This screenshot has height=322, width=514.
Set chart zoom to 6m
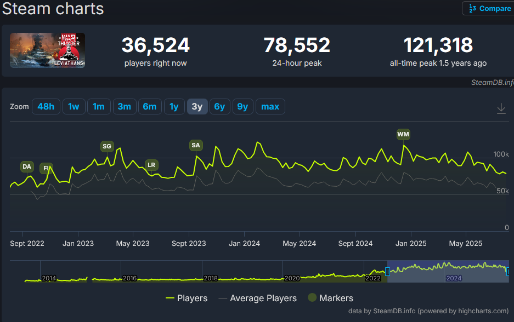tap(150, 107)
